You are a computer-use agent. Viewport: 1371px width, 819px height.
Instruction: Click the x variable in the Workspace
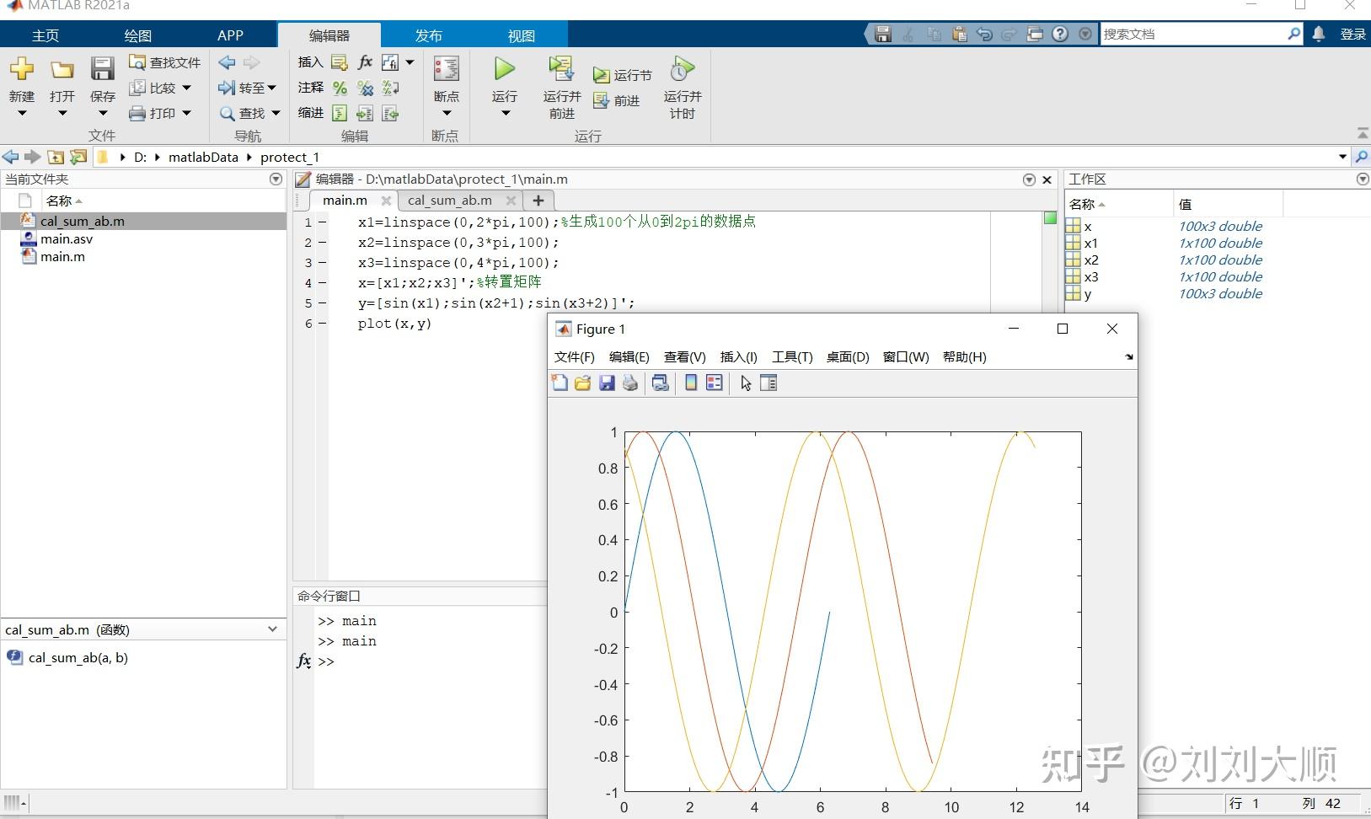tap(1087, 226)
